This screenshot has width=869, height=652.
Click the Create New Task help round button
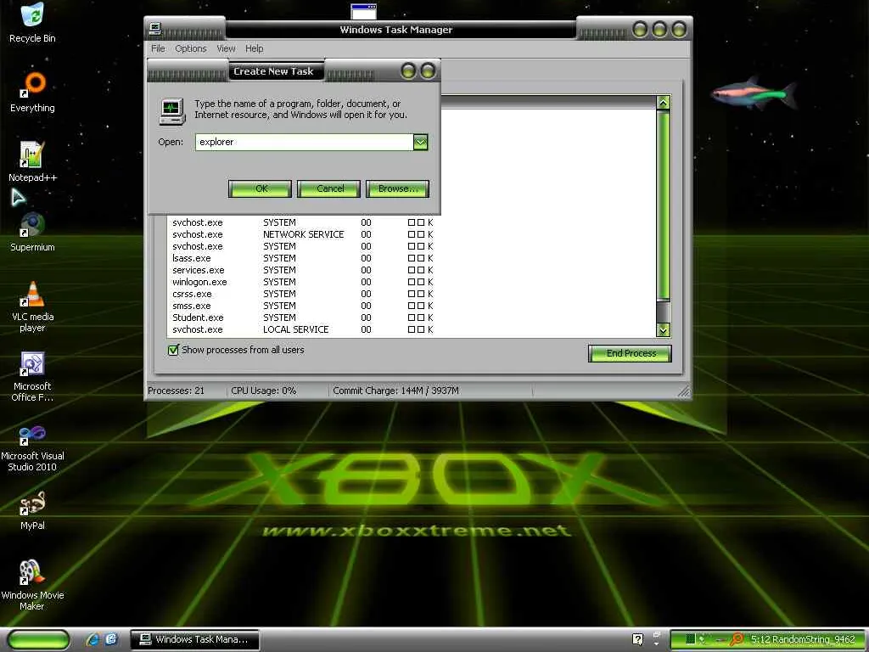[x=408, y=71]
